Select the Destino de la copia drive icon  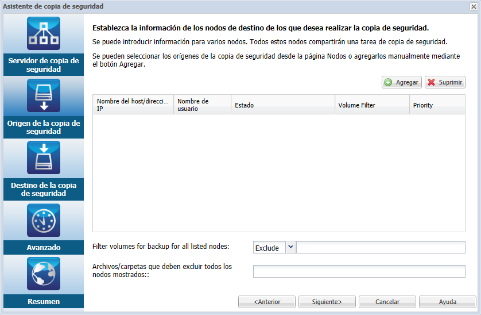click(44, 157)
